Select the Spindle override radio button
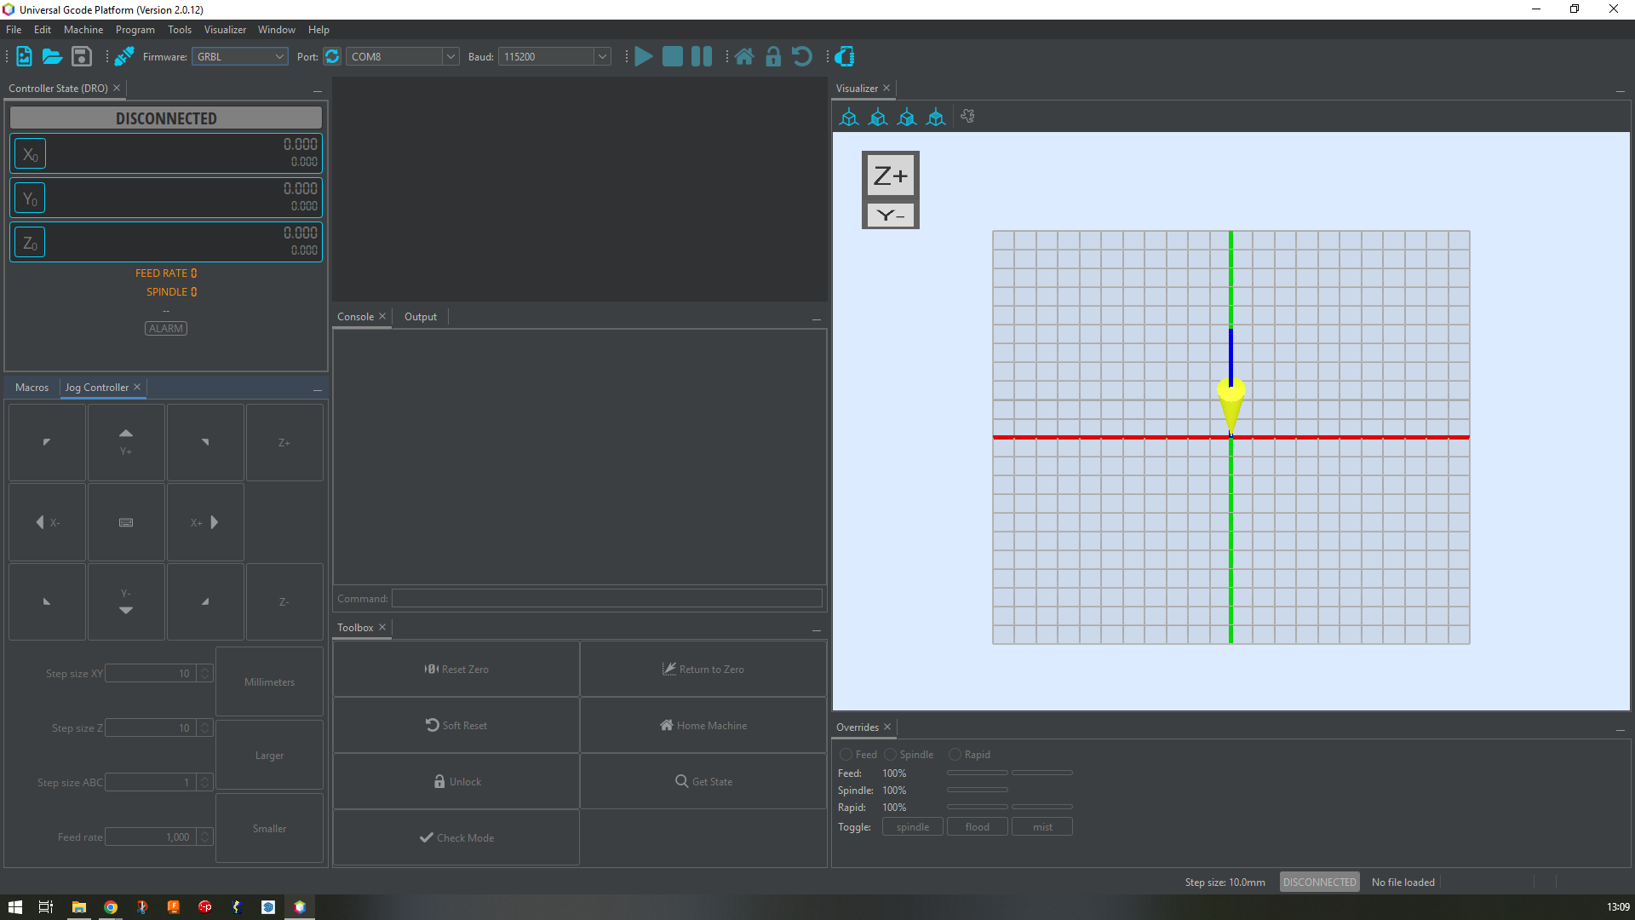This screenshot has height=920, width=1635. (x=890, y=755)
